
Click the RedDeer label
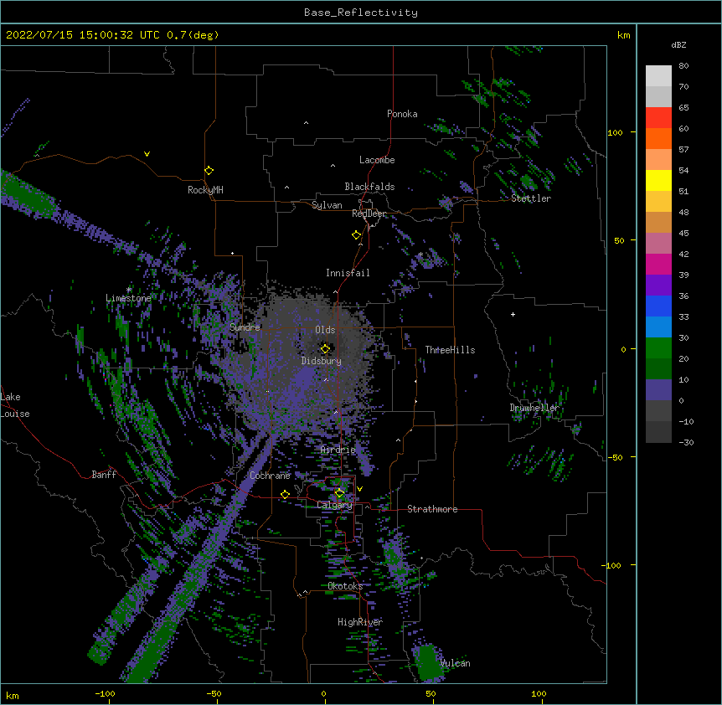(369, 214)
